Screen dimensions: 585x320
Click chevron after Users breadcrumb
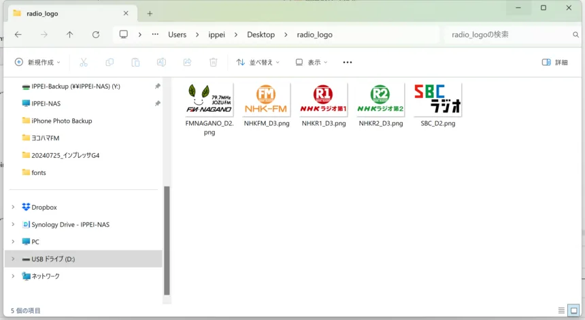coord(197,35)
